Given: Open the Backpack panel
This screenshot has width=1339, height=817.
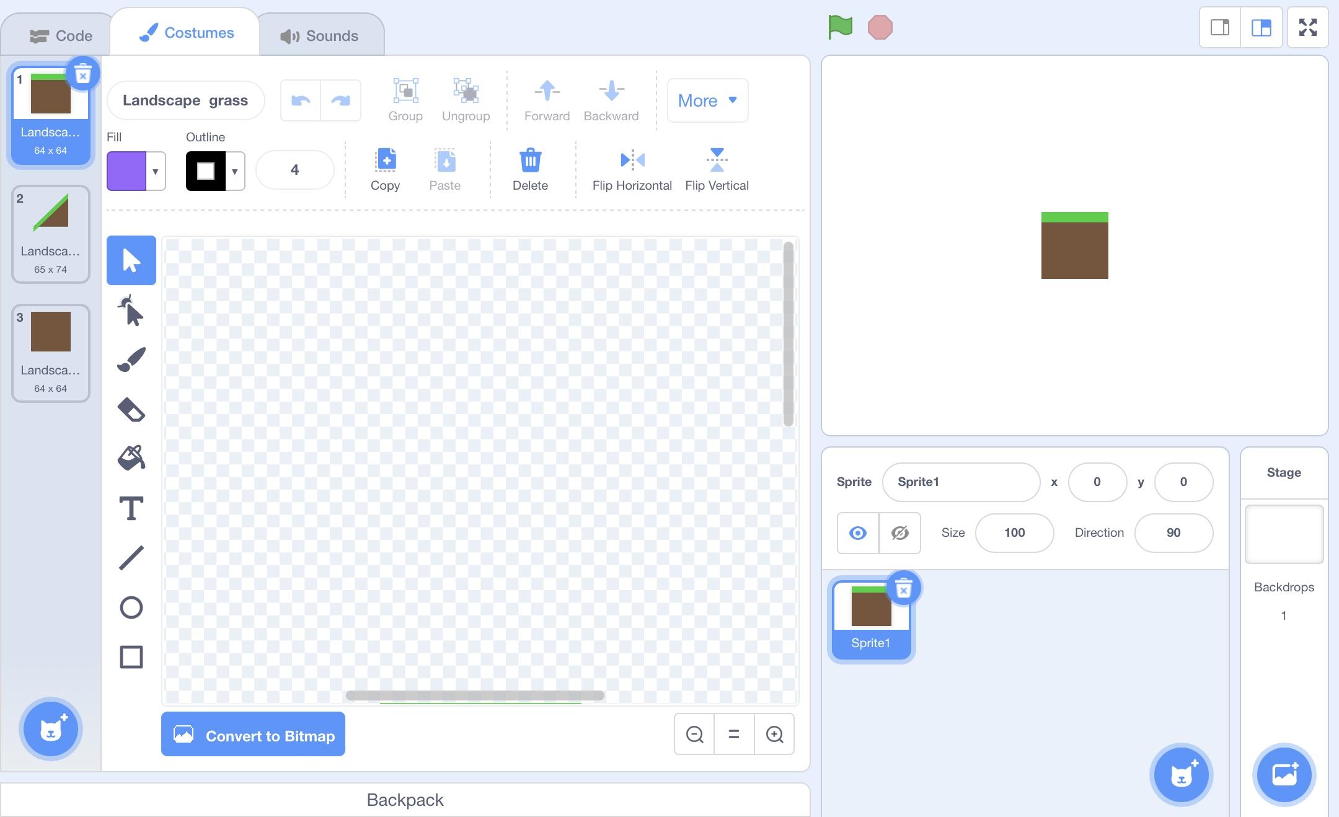Looking at the screenshot, I should [x=405, y=800].
